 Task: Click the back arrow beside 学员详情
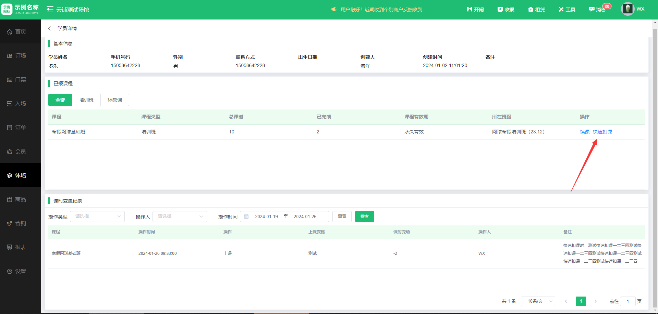pos(49,28)
